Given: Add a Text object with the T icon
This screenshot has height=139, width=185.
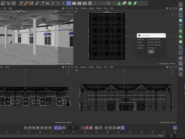Looking at the screenshot, I should tap(181, 25).
